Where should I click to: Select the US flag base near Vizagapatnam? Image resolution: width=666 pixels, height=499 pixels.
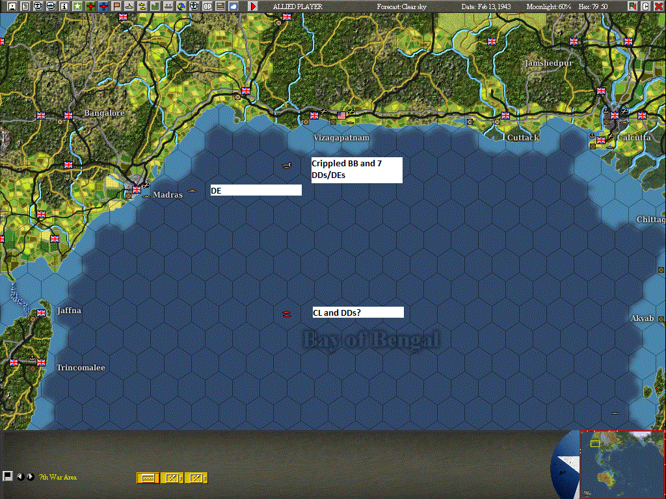[341, 116]
